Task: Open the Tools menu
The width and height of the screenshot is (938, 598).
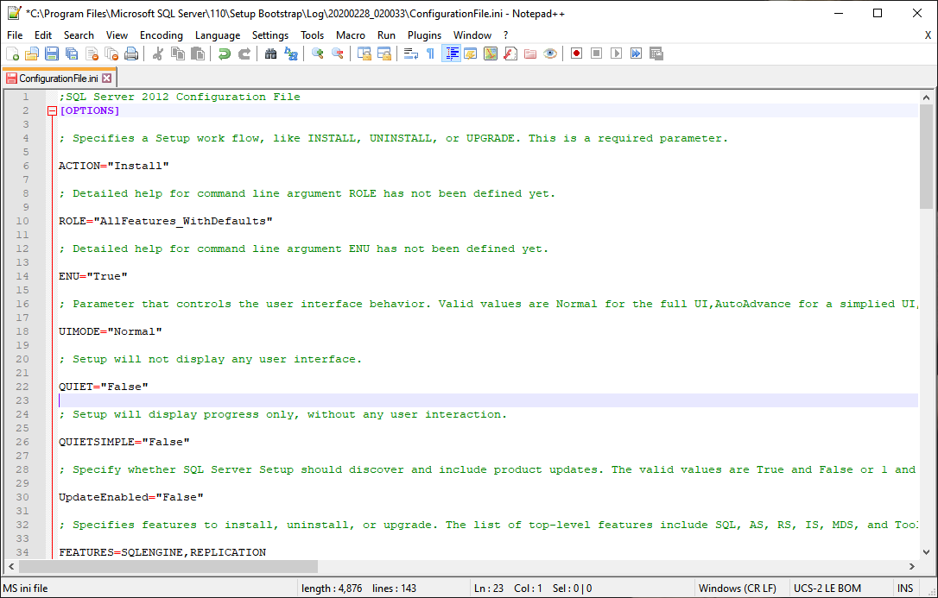Action: tap(313, 35)
